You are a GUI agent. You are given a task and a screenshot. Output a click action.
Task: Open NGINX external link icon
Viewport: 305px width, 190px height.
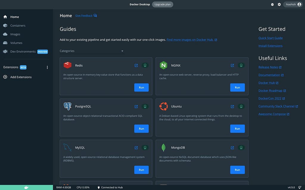tap(232, 66)
